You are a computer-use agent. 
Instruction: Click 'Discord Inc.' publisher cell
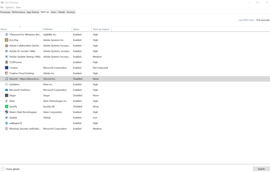[x=49, y=79]
